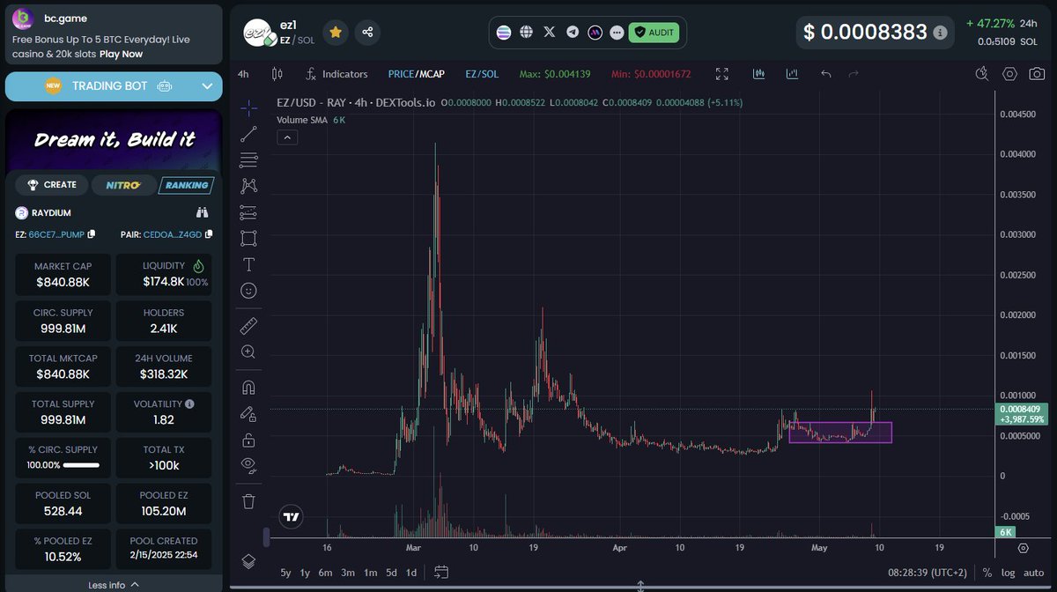Open the X (Twitter) social icon

point(550,32)
